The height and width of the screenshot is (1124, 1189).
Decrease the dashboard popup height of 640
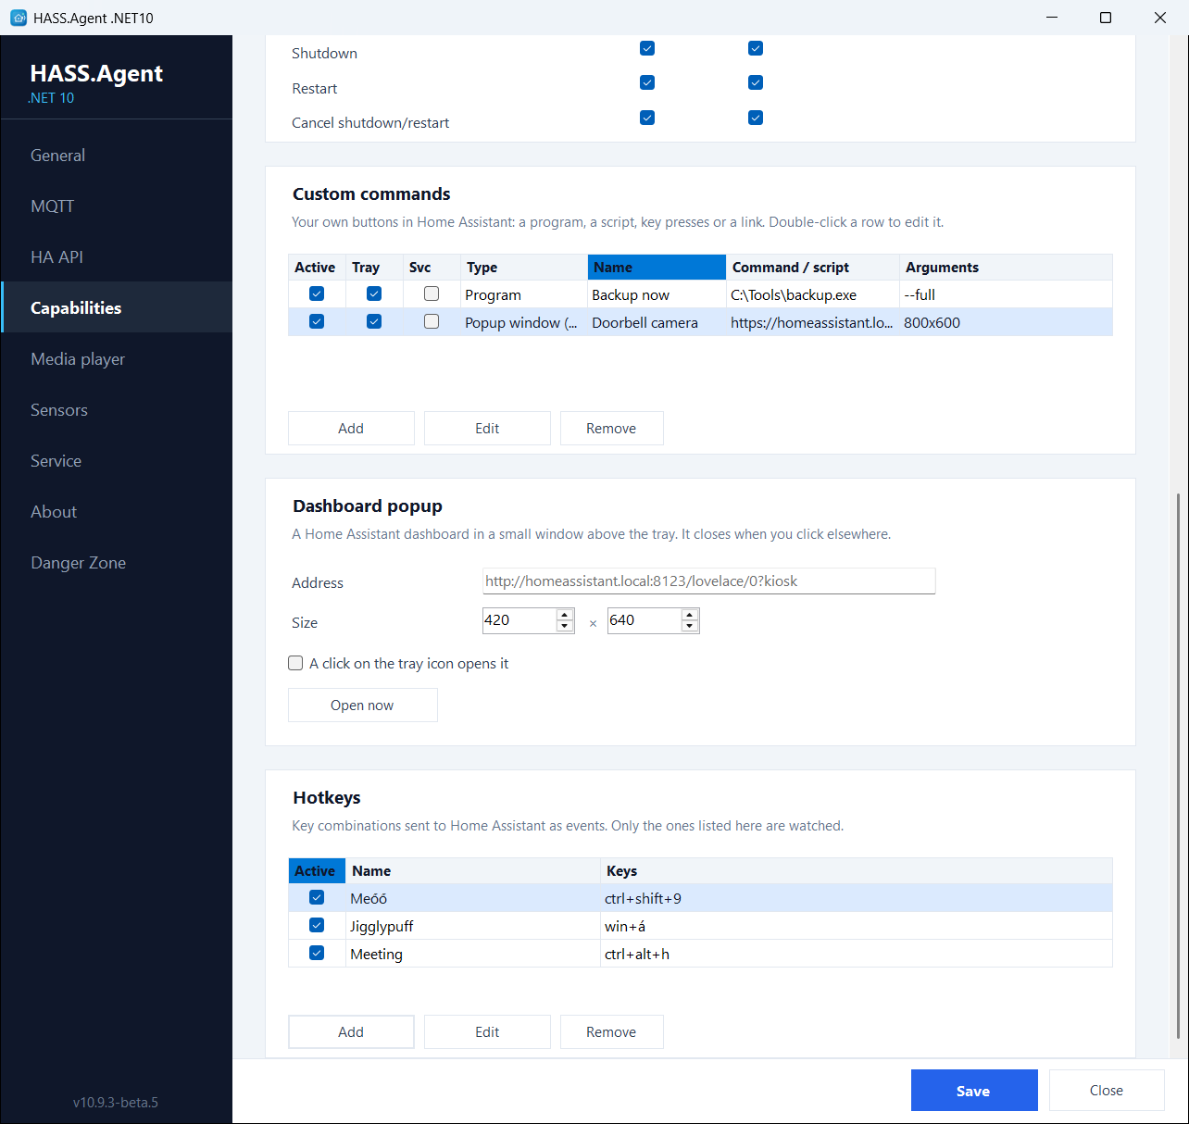pyautogui.click(x=689, y=627)
